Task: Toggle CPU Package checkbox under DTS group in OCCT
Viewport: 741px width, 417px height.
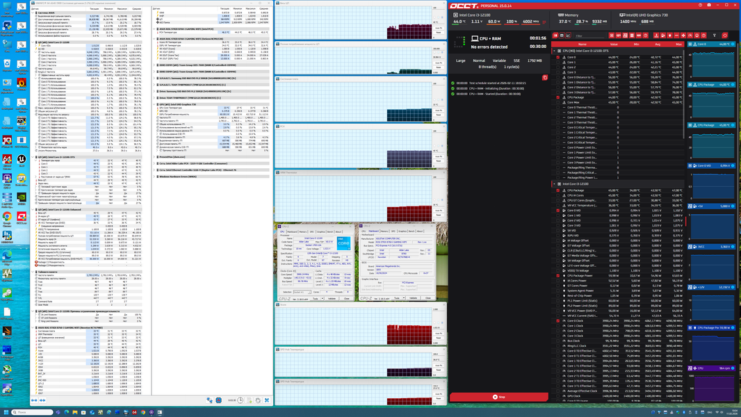Action: tap(558, 97)
